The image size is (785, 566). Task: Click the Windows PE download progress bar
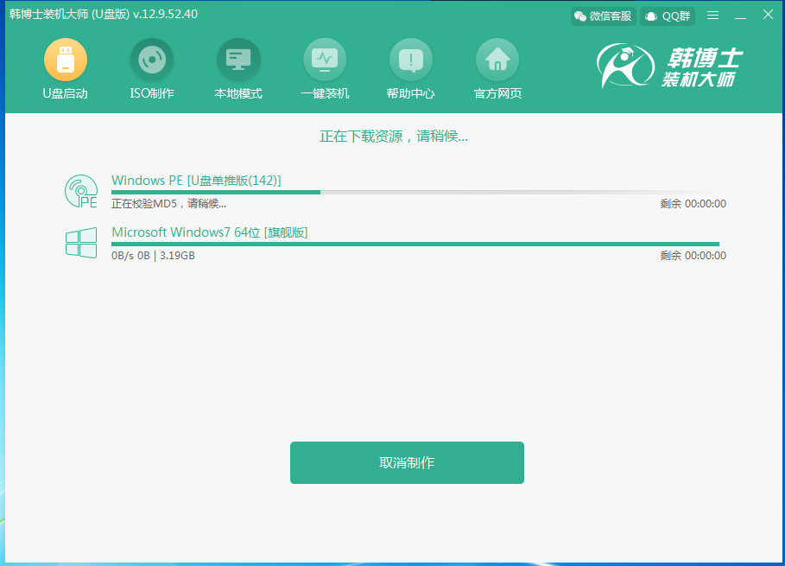click(415, 192)
